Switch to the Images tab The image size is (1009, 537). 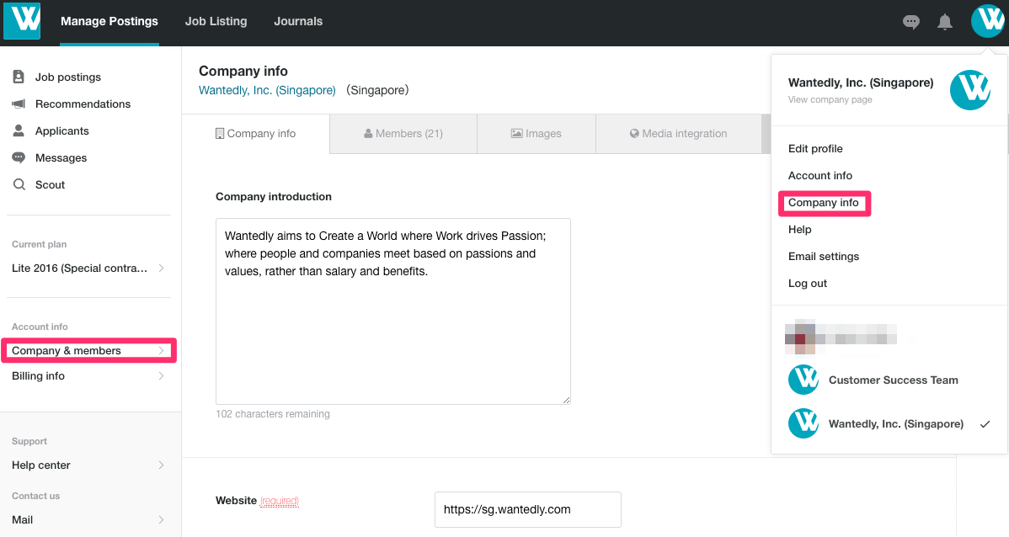click(536, 133)
